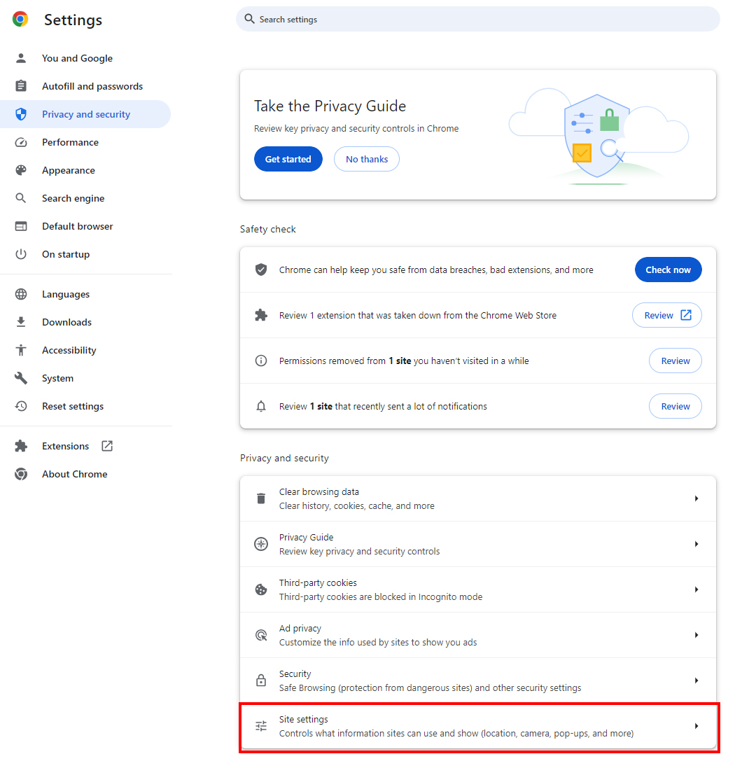Click 'Clear history, cookies, cache, and more' text
749x768 pixels.
tap(356, 506)
